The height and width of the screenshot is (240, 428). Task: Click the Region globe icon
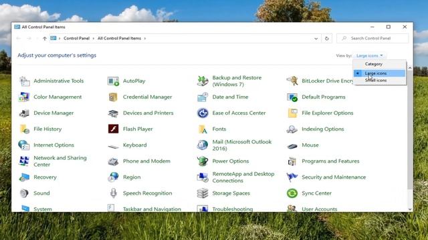coord(113,177)
